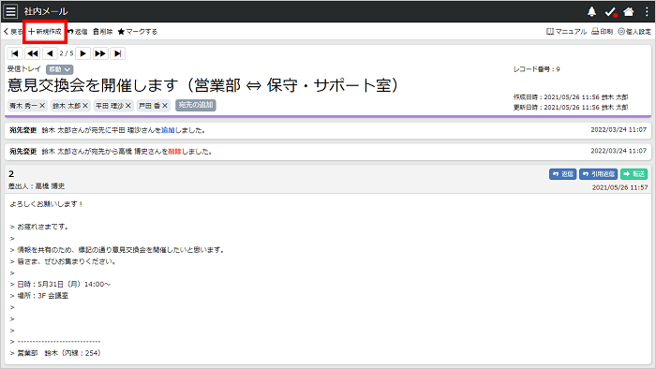Click the mail subject title 意見交換会を開催します
Image resolution: width=656 pixels, height=369 pixels.
pos(203,85)
